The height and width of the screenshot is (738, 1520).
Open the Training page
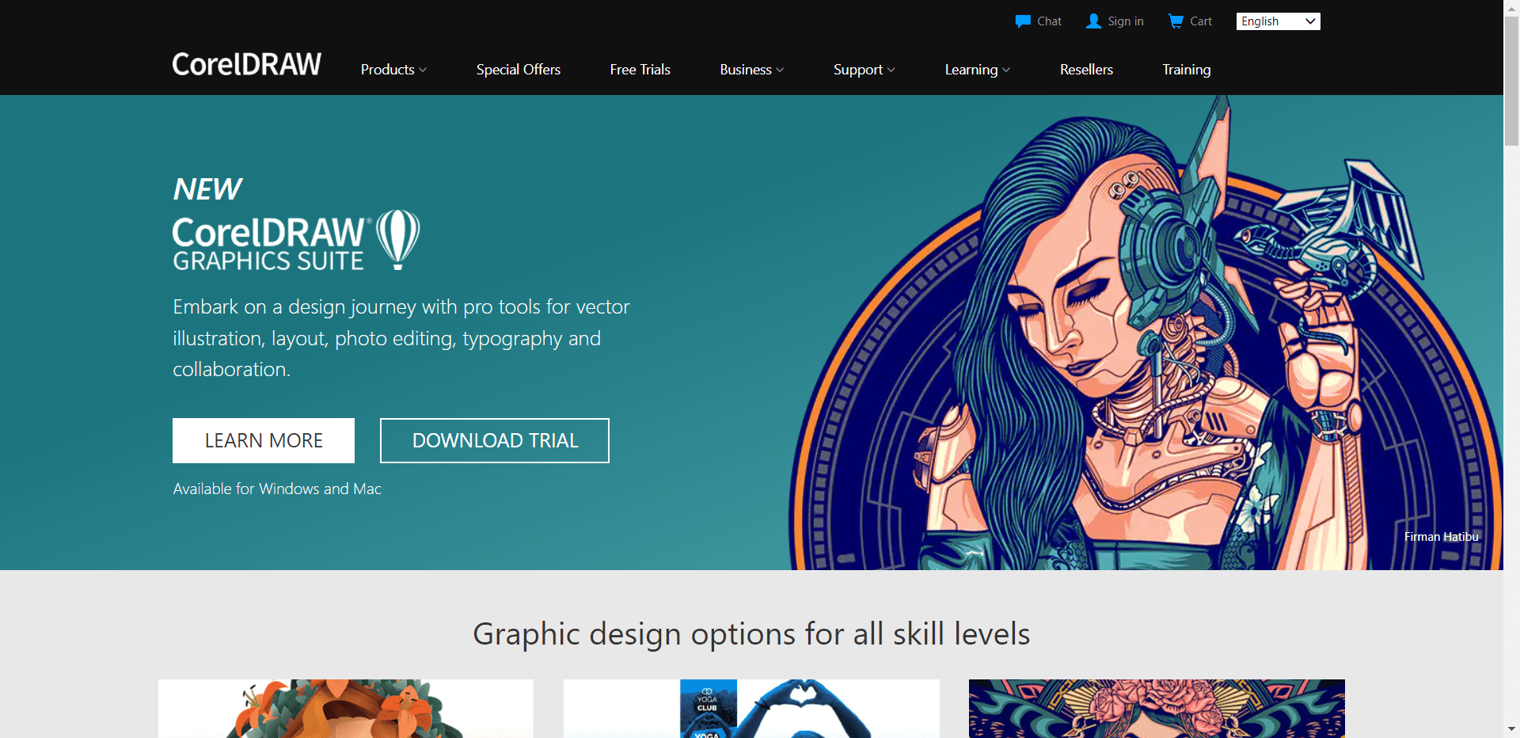click(x=1187, y=70)
